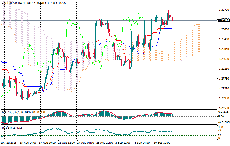Viewport: 230px width, 146px height.
Task: Click the MACD(5,35,5) indicator label
Action: (11, 112)
